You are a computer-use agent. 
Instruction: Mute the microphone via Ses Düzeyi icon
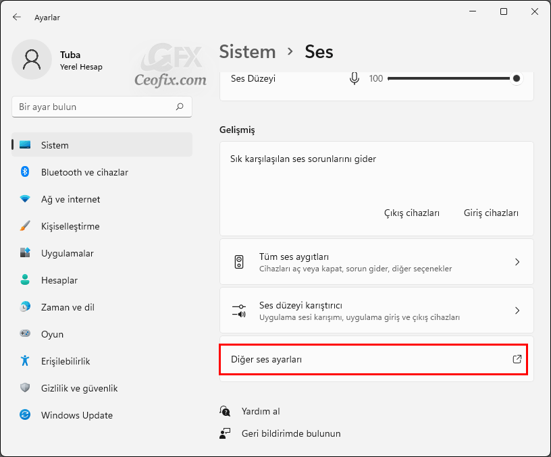(355, 78)
